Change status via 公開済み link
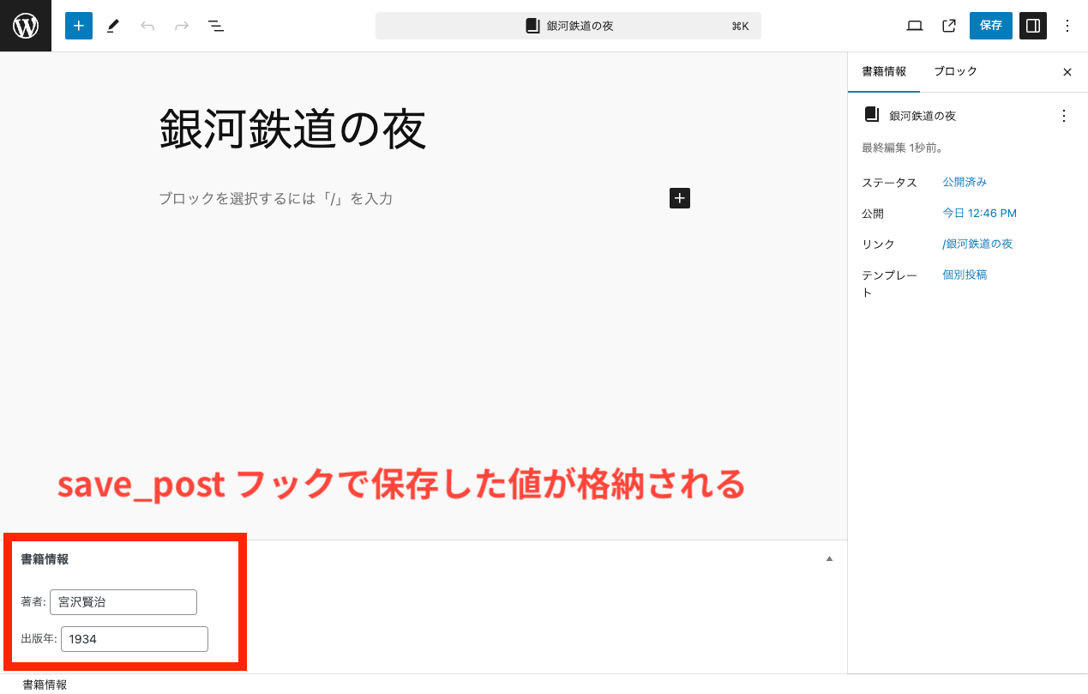 (x=965, y=182)
